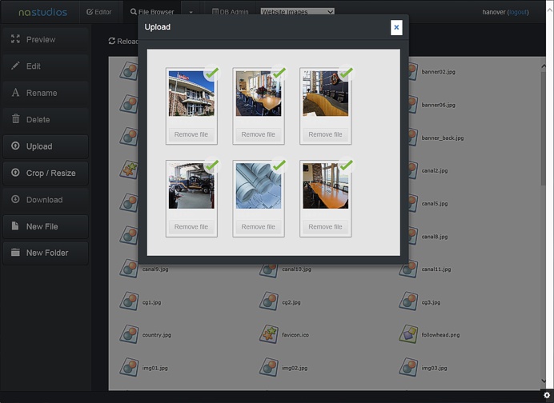Switch to the Editor tab
The image size is (554, 403).
pos(99,12)
